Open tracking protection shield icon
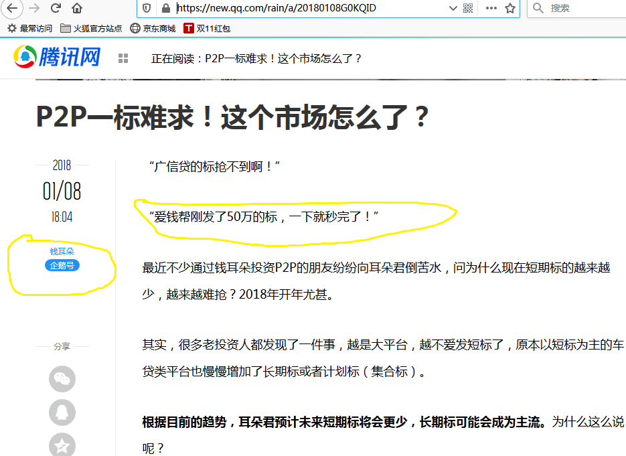The height and width of the screenshot is (456, 626). [x=147, y=8]
